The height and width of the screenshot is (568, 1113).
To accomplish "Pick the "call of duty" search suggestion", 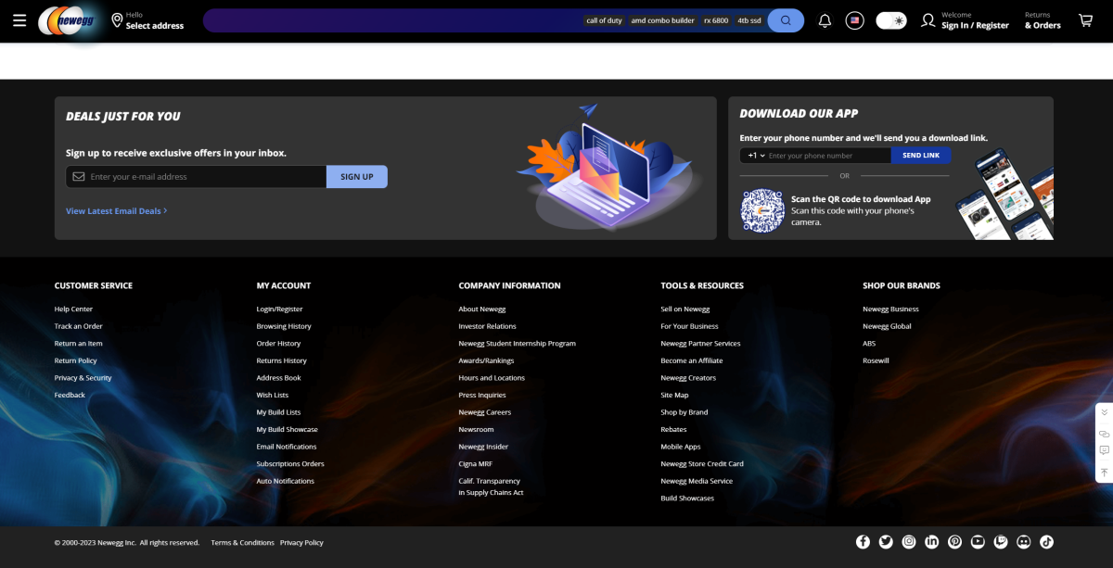I will click(604, 20).
